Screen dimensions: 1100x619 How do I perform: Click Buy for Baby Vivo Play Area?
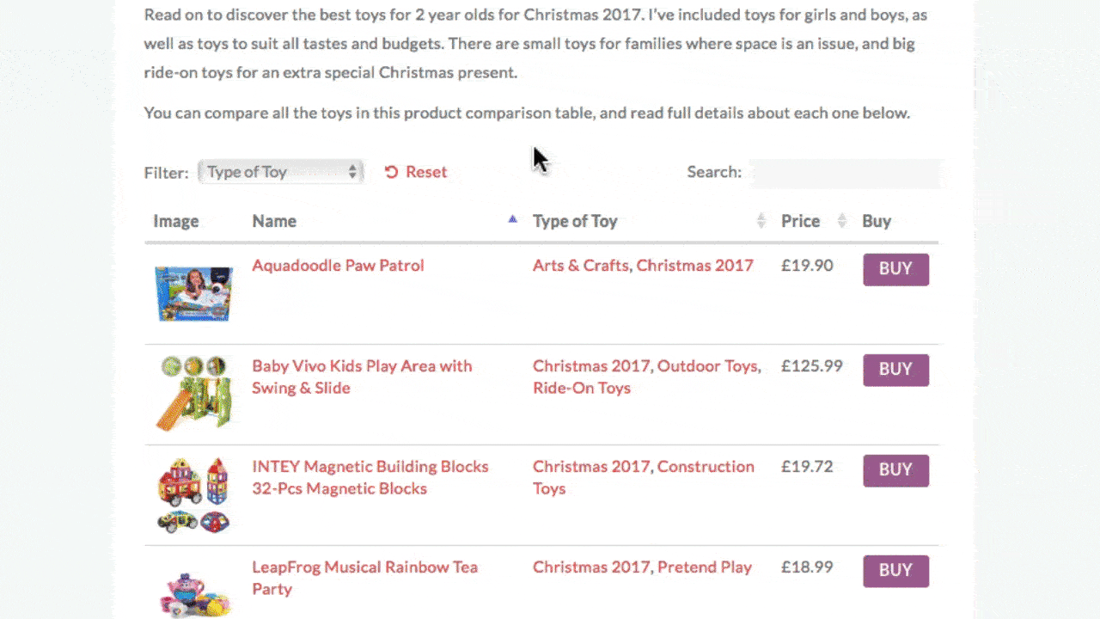[895, 370]
